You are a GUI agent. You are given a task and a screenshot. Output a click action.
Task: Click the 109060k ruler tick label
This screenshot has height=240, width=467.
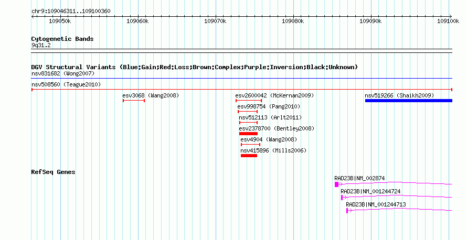point(137,21)
